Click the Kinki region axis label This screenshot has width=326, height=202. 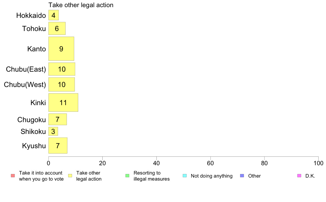coord(38,103)
